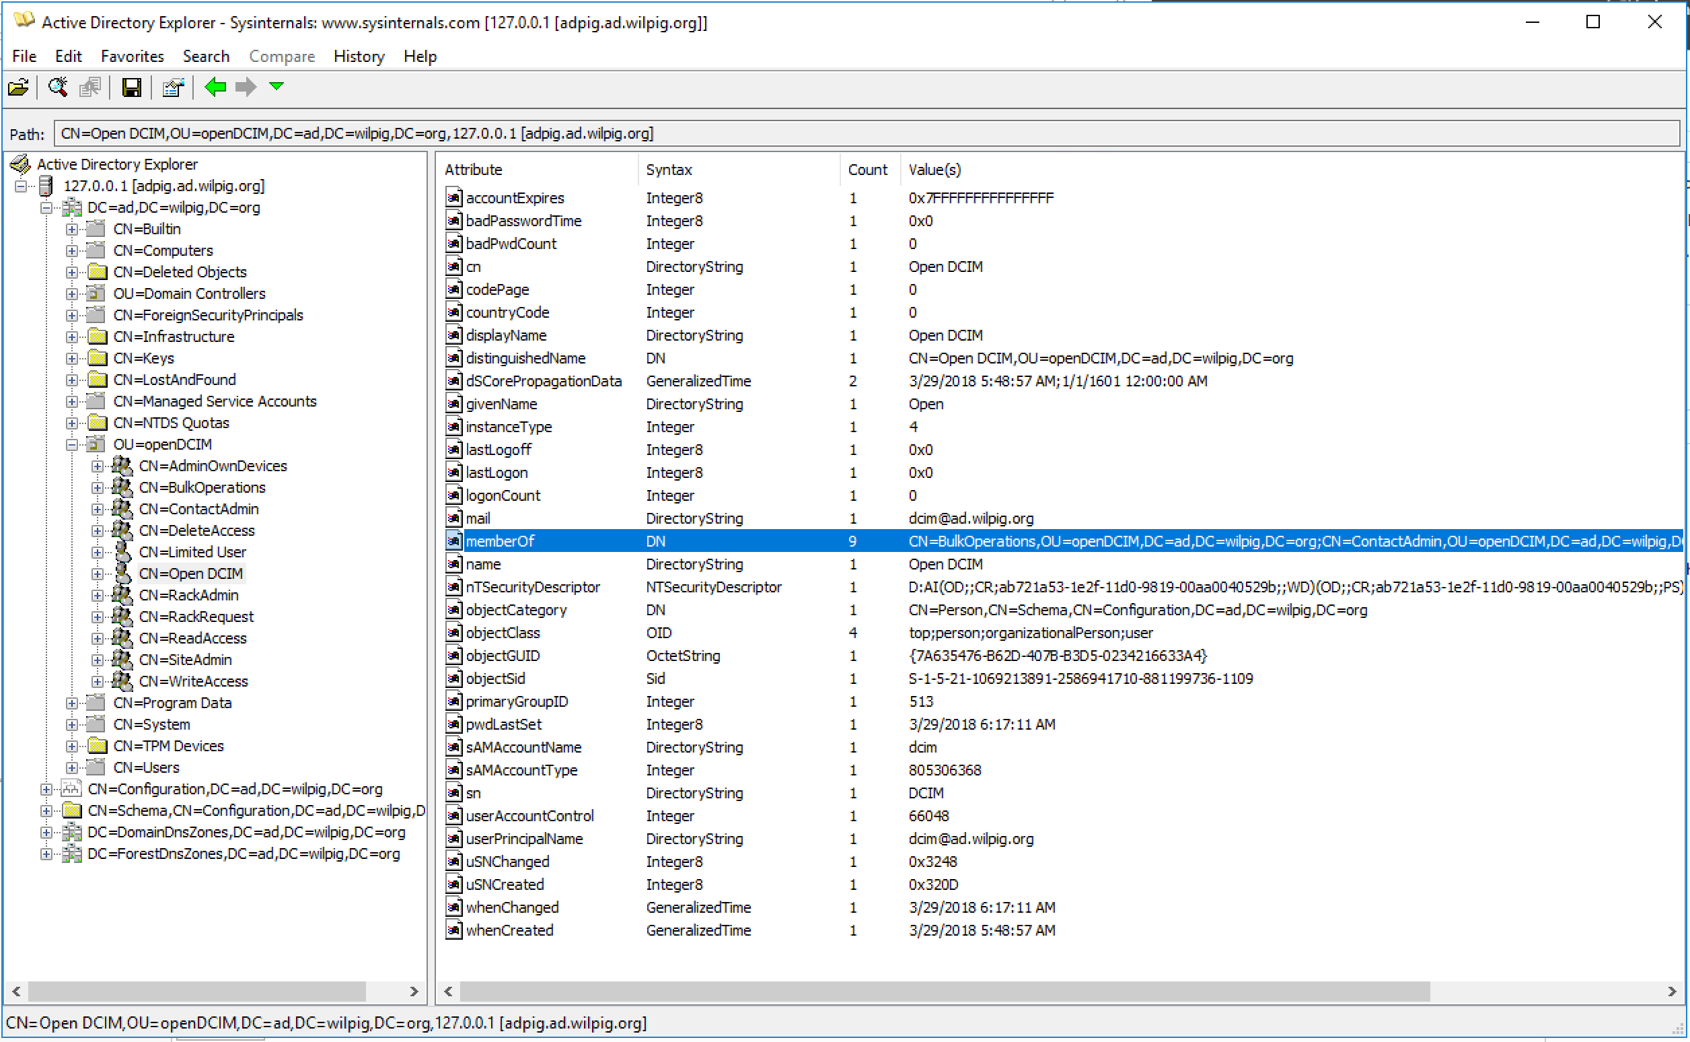Viewport: 1690px width, 1042px height.
Task: Click the CN=Limited User user icon
Action: [122, 552]
